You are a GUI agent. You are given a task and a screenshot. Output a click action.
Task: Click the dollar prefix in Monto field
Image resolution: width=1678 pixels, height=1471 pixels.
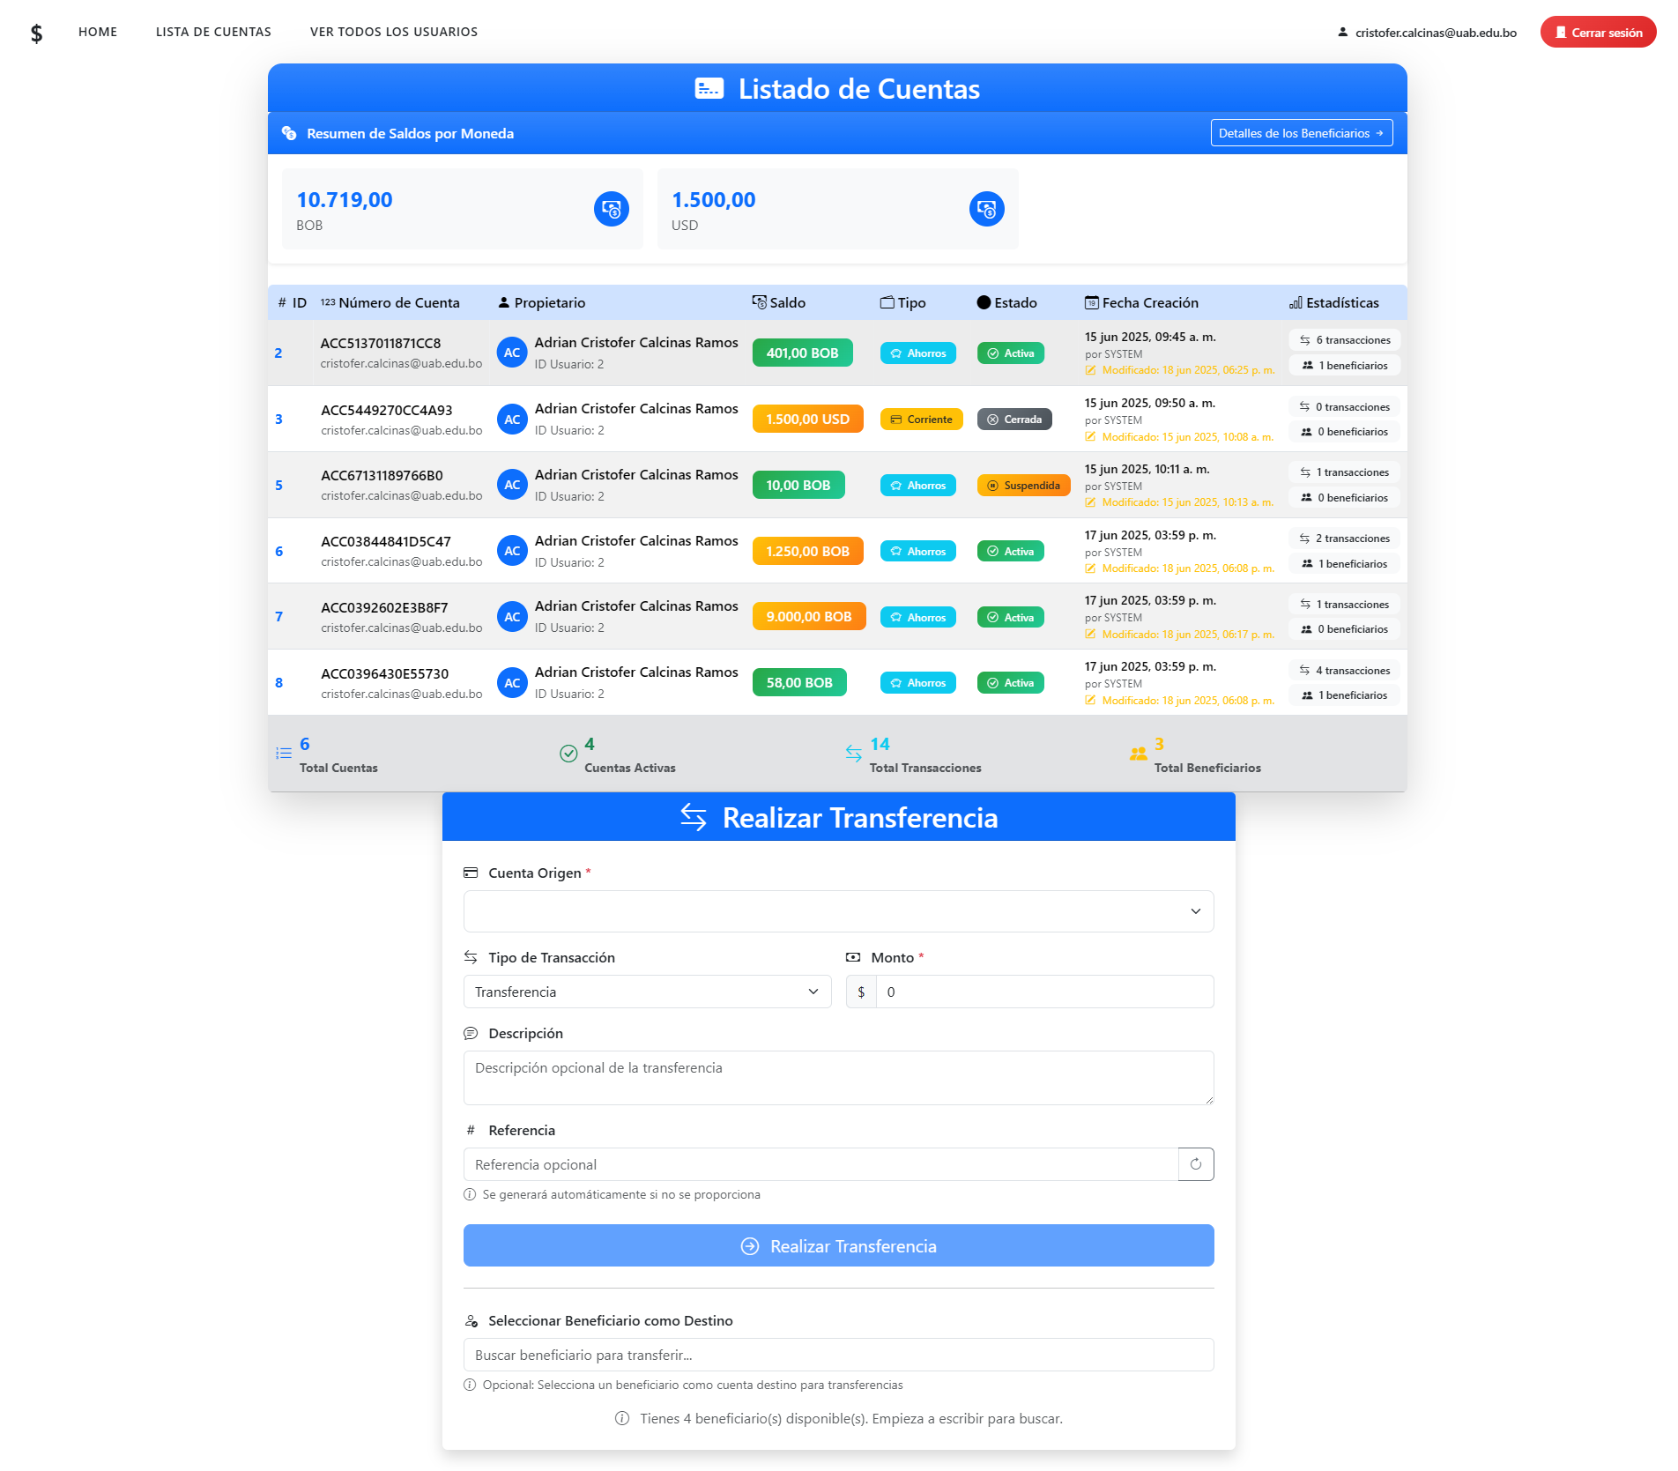861,992
